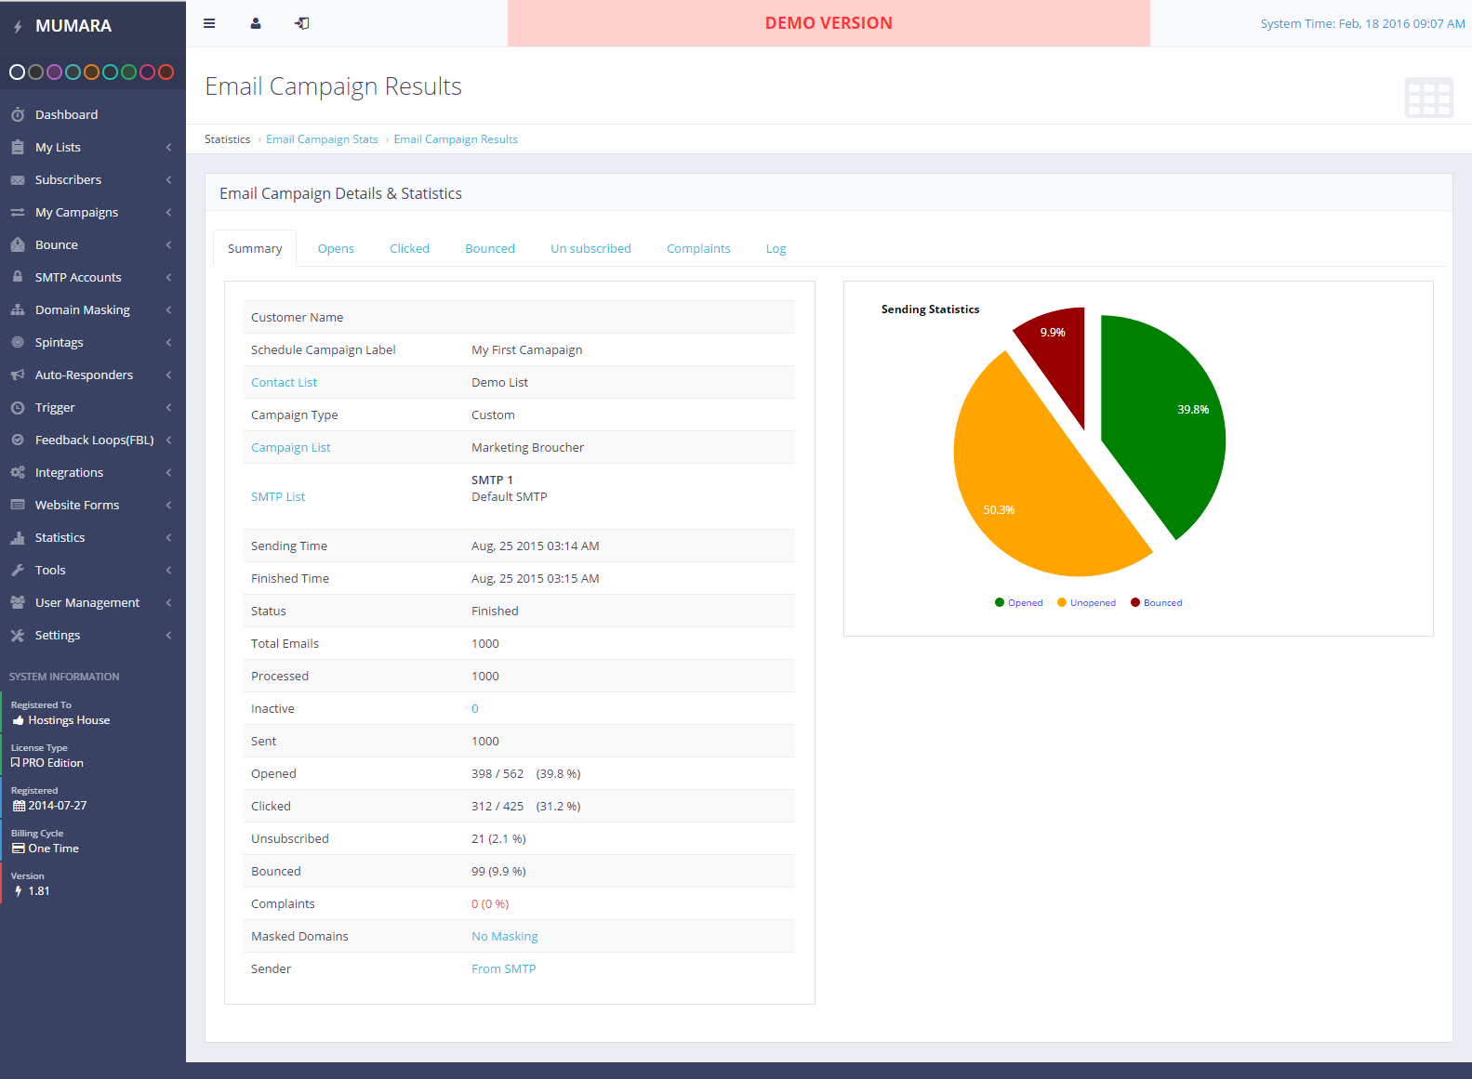Expand the User Management menu arrow
The height and width of the screenshot is (1079, 1472).
click(168, 602)
